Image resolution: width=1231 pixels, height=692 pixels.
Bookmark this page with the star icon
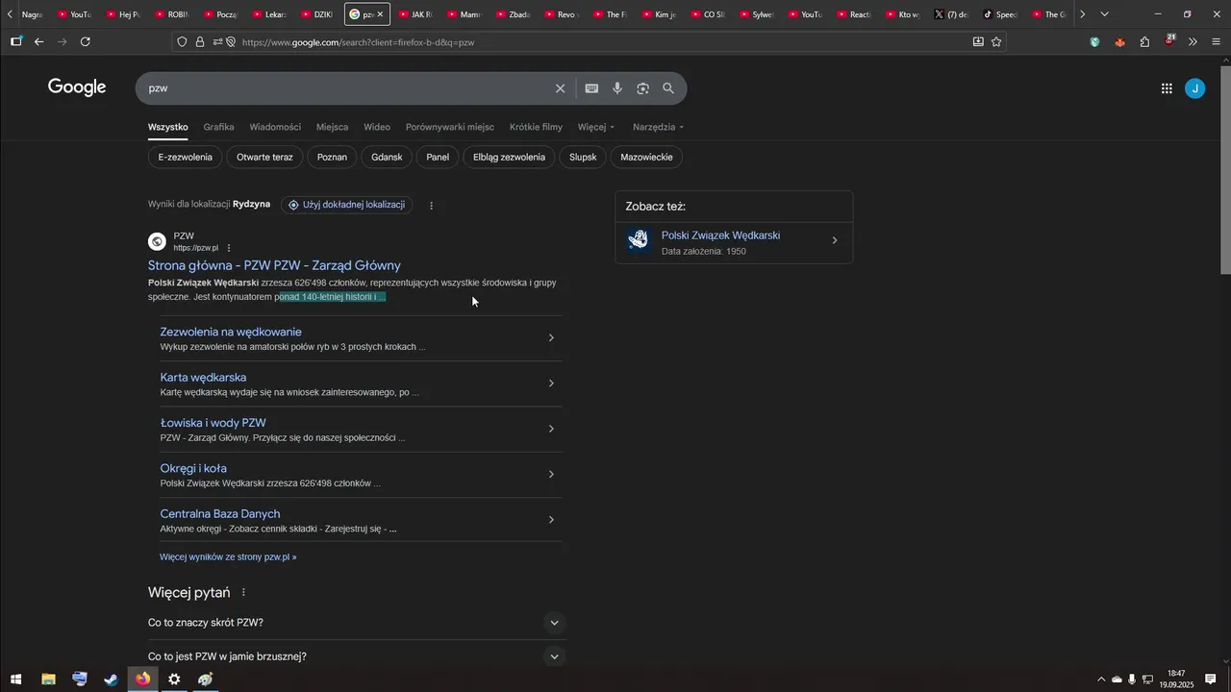[996, 42]
